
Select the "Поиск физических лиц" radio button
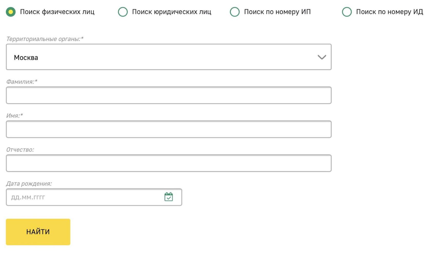tap(11, 12)
